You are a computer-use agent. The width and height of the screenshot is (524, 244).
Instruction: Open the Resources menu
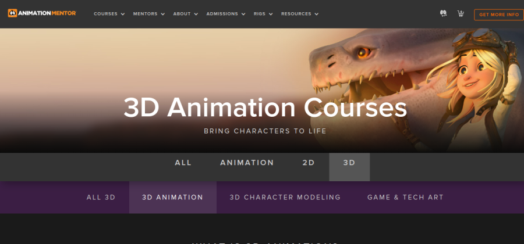pyautogui.click(x=296, y=14)
